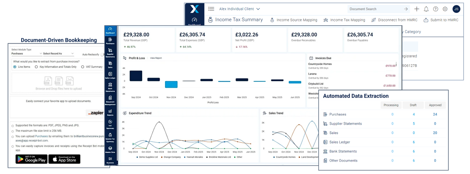This screenshot has width=470, height=174.
Task: Toggle Hannah Morales legend series
Action: point(193,157)
